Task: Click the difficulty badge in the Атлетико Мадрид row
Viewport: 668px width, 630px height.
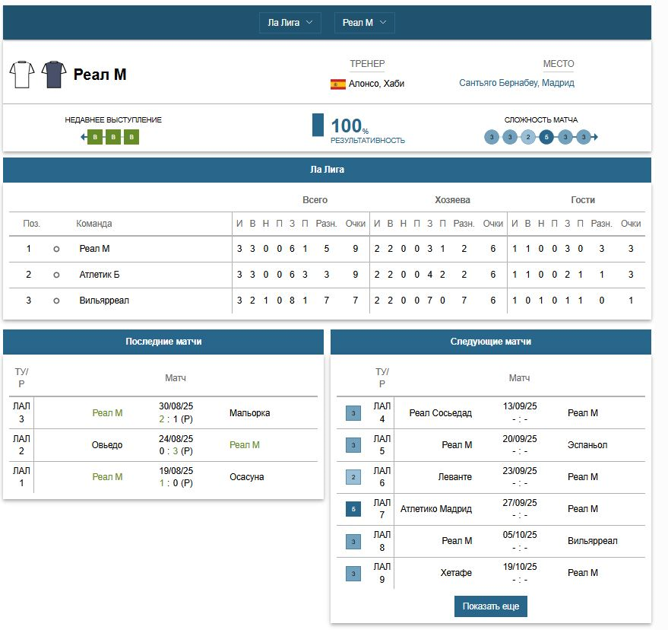Action: coord(353,509)
